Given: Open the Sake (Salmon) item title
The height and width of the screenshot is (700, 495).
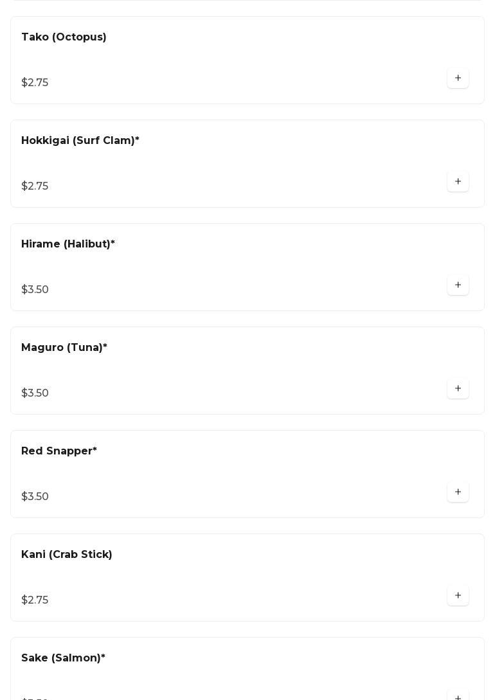Looking at the screenshot, I should pyautogui.click(x=63, y=658).
